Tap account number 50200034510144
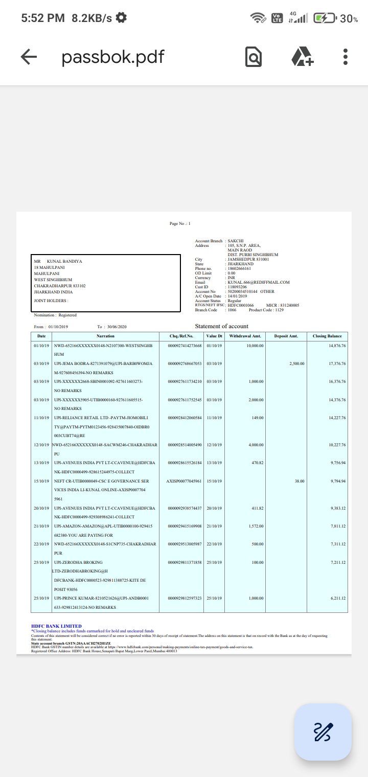Screen dimensions: 368x777 243,291
